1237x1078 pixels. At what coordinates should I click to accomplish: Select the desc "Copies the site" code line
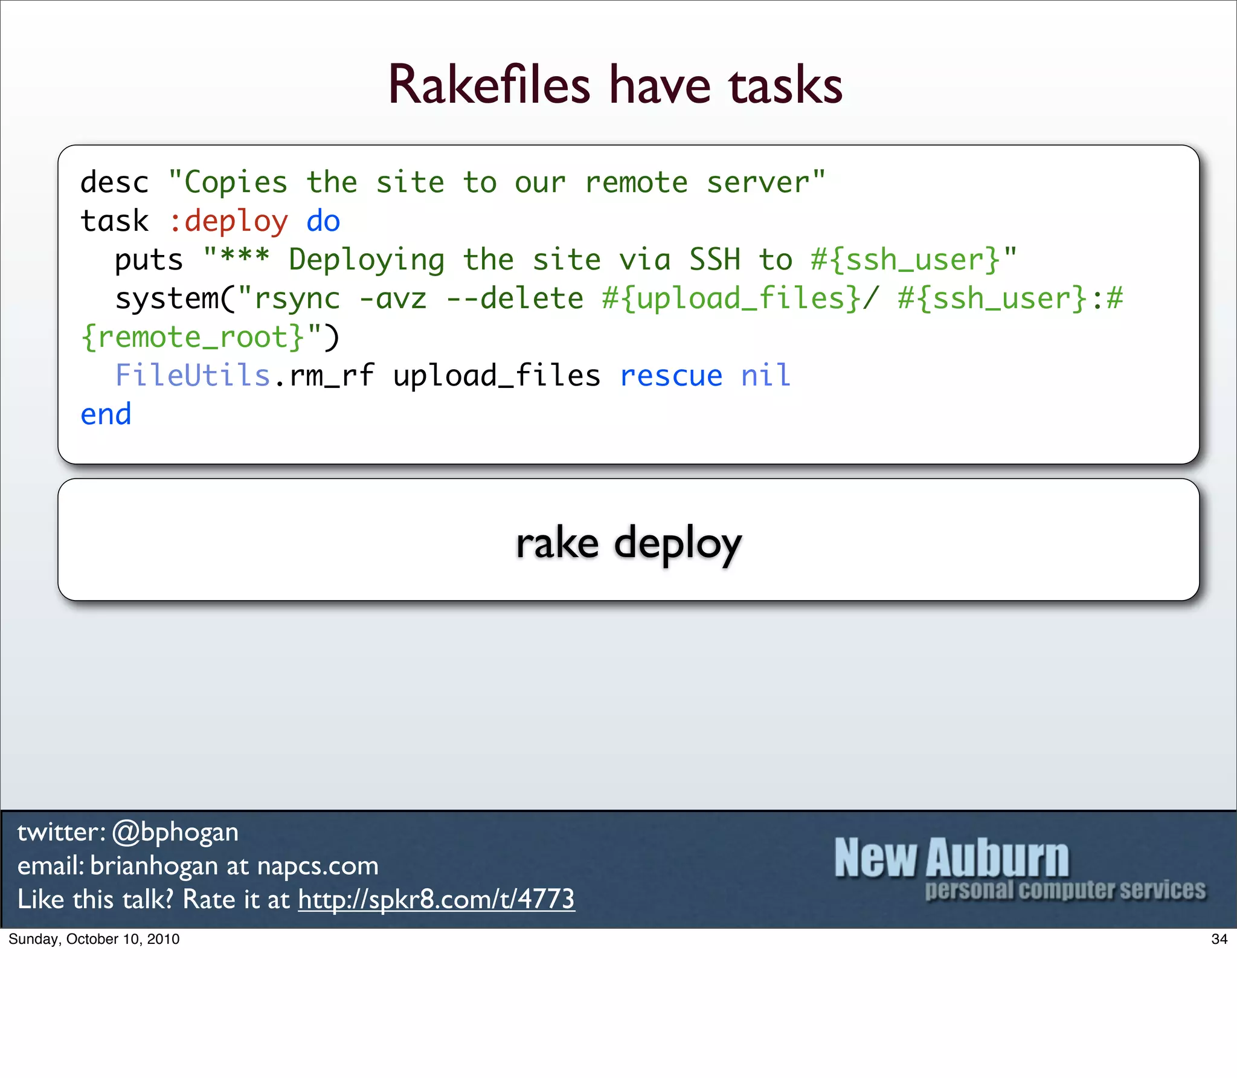coord(452,182)
